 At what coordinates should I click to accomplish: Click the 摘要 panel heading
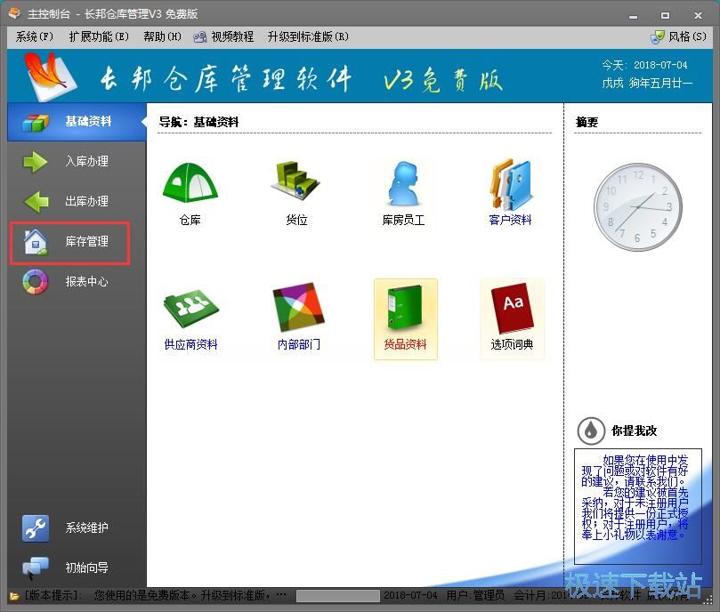pyautogui.click(x=587, y=122)
